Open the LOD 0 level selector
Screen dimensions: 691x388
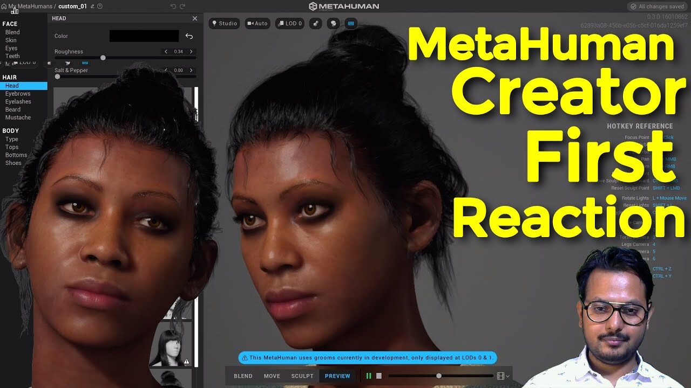click(x=290, y=23)
